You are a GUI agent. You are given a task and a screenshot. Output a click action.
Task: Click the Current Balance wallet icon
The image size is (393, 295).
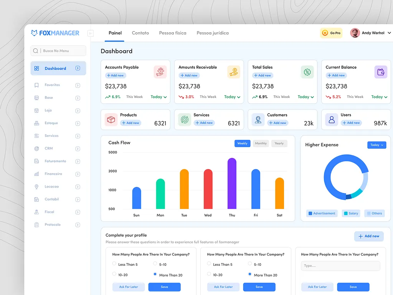(381, 72)
